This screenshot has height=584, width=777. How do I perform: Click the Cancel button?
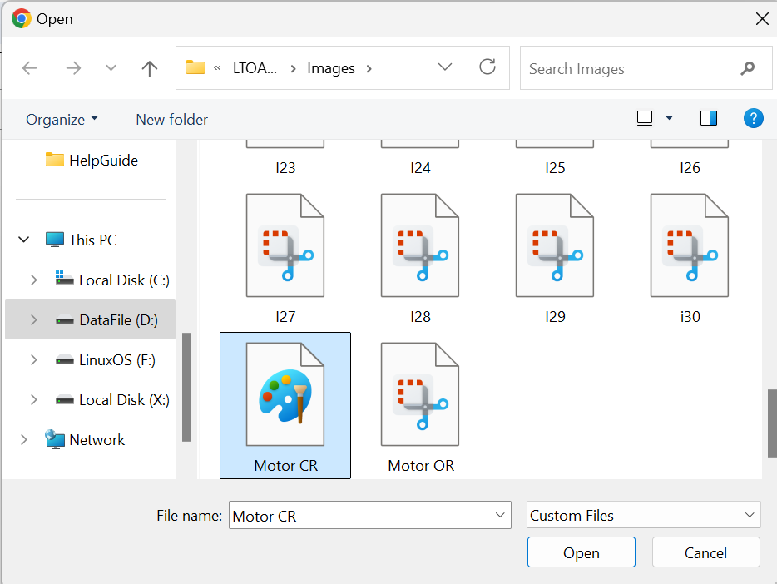705,552
